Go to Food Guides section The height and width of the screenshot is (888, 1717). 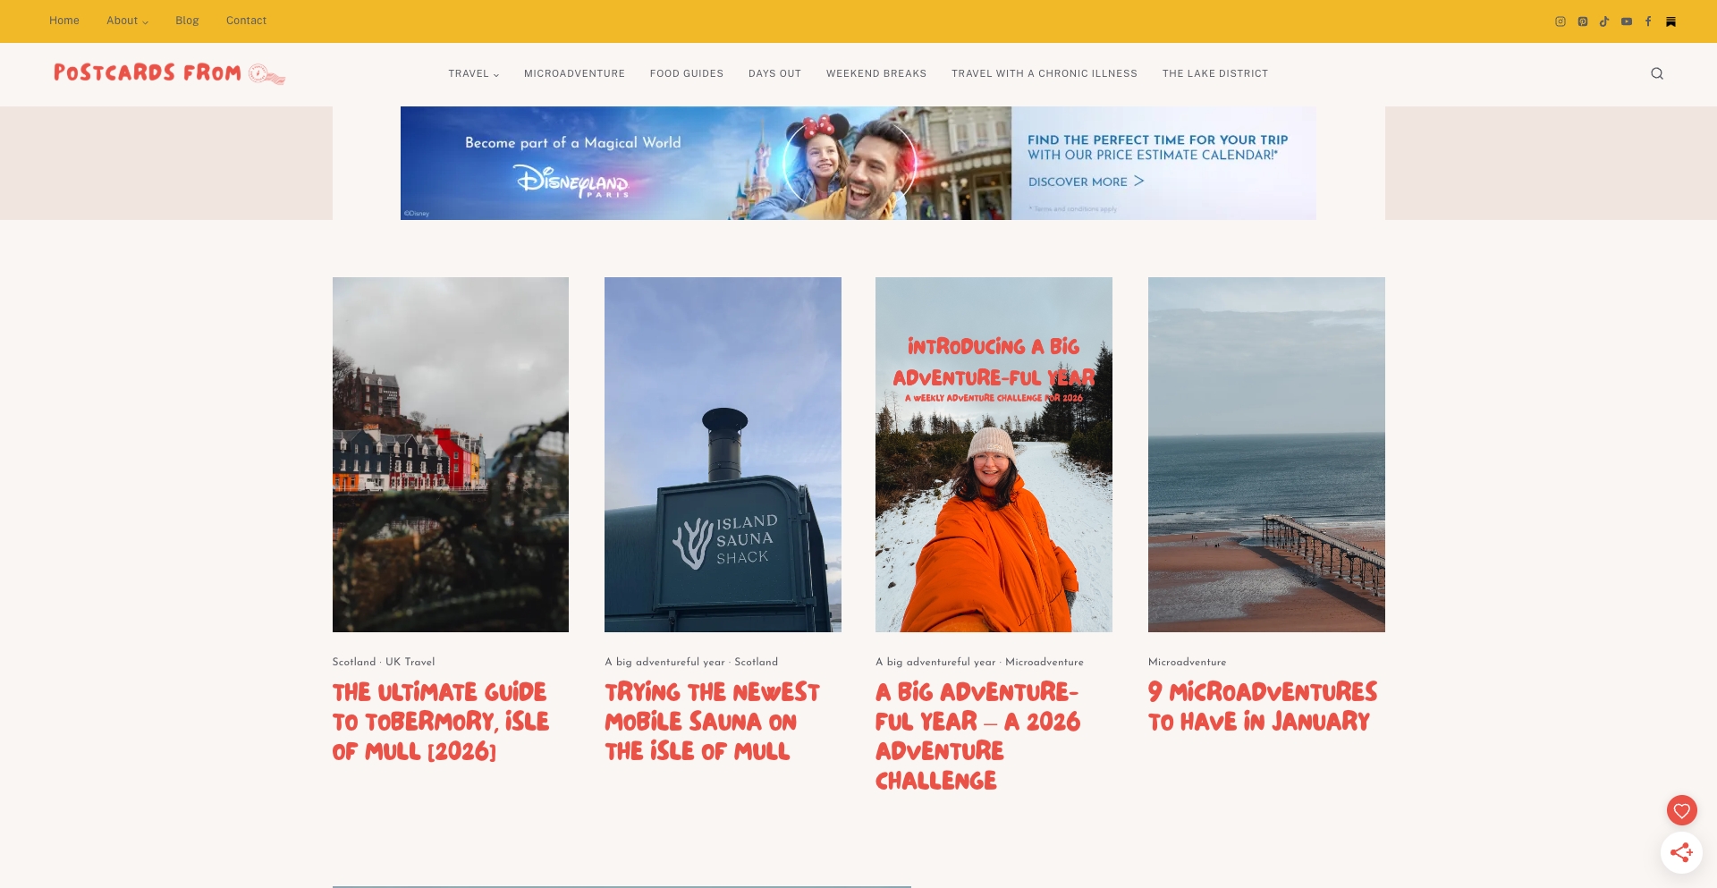686,73
